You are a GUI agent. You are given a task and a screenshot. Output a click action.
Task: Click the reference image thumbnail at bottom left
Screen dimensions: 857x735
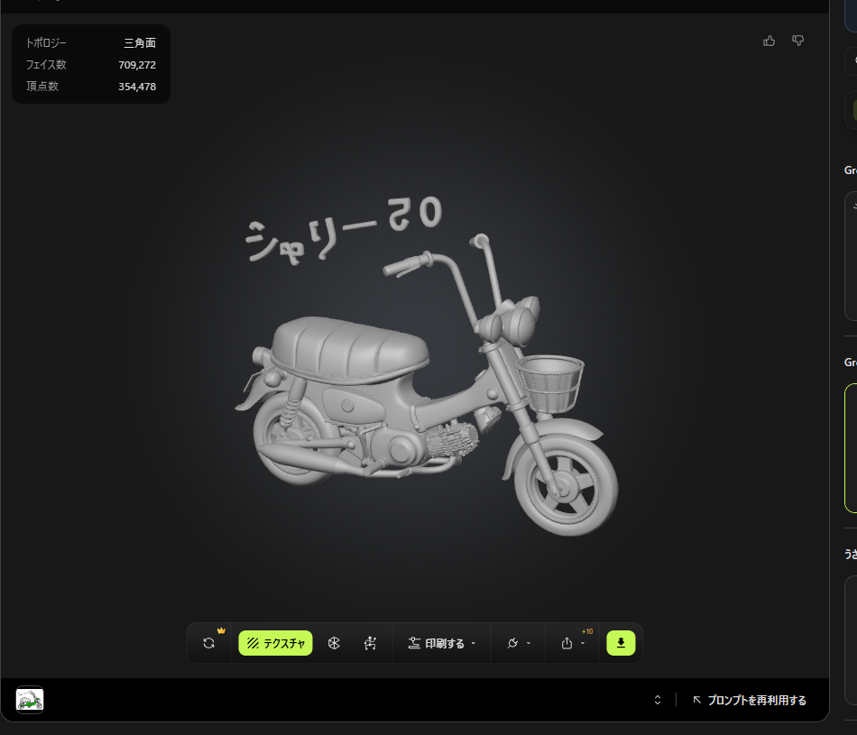click(x=30, y=699)
